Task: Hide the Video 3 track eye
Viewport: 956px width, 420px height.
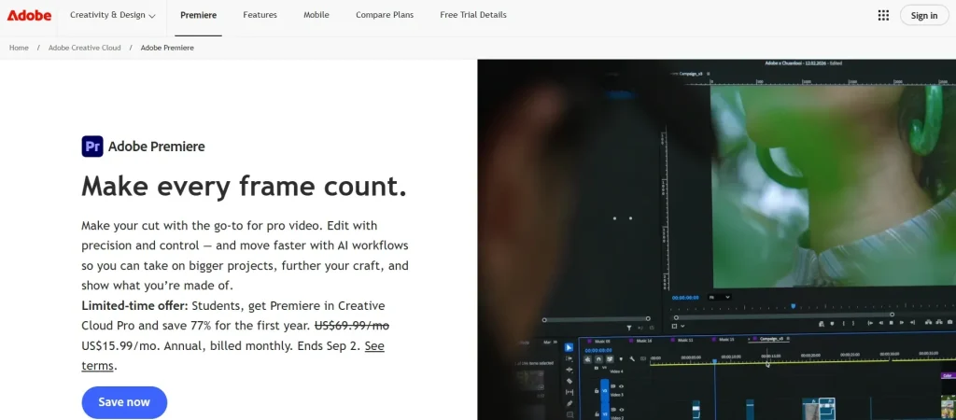Action: (x=621, y=386)
